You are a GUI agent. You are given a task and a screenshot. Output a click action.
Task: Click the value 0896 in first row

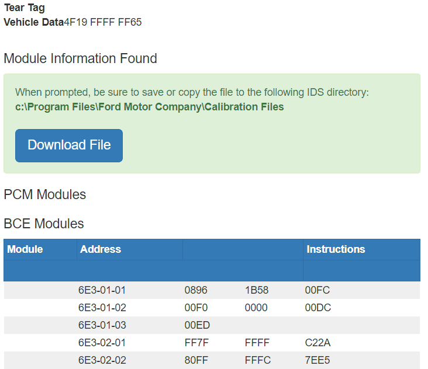click(x=196, y=290)
